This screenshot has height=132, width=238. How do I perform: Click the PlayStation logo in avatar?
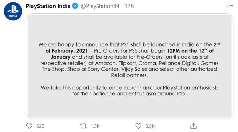pos(13,11)
